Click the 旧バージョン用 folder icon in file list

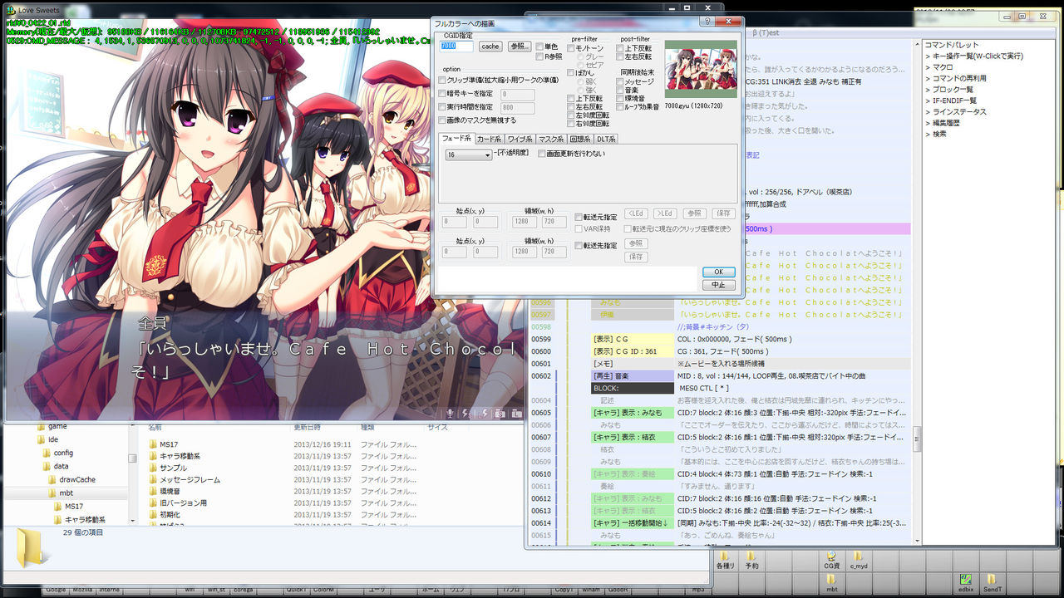click(x=153, y=502)
